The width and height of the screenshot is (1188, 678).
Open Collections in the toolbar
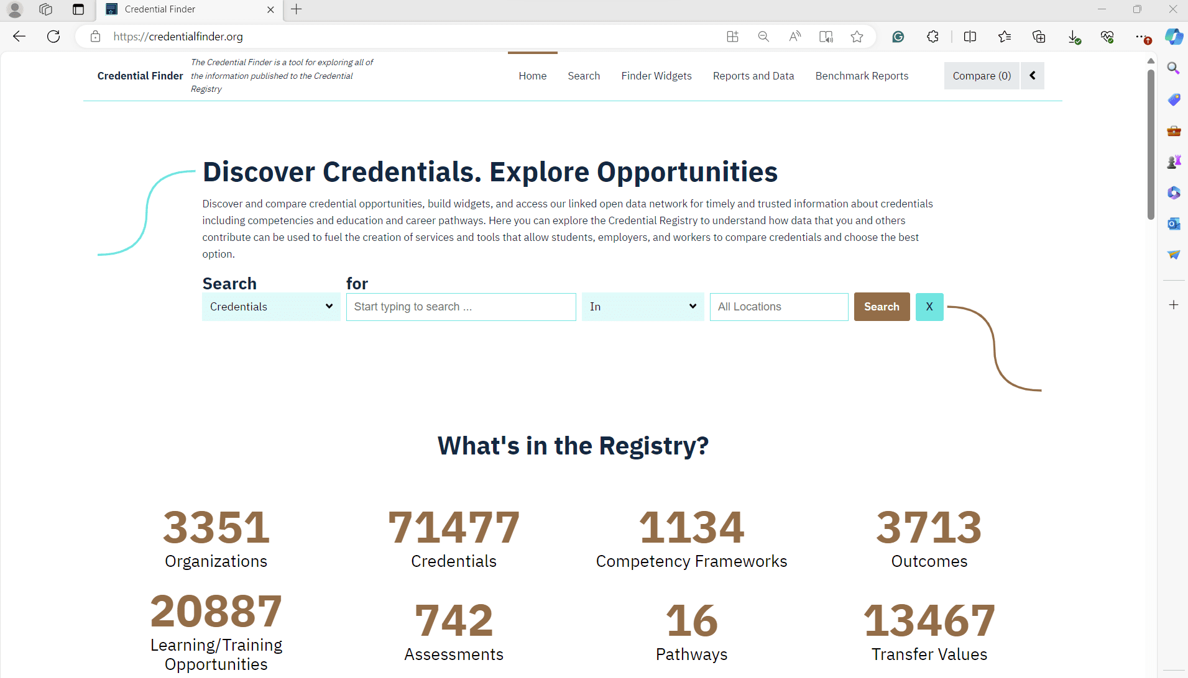pyautogui.click(x=1038, y=37)
